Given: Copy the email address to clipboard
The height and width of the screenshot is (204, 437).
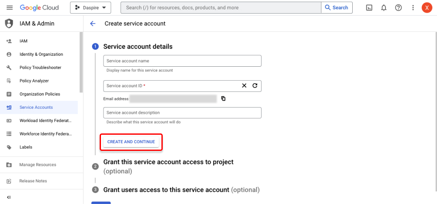Looking at the screenshot, I should (x=223, y=98).
